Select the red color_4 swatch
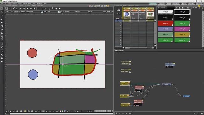Screen dimensions: 204x115 (166, 23)
